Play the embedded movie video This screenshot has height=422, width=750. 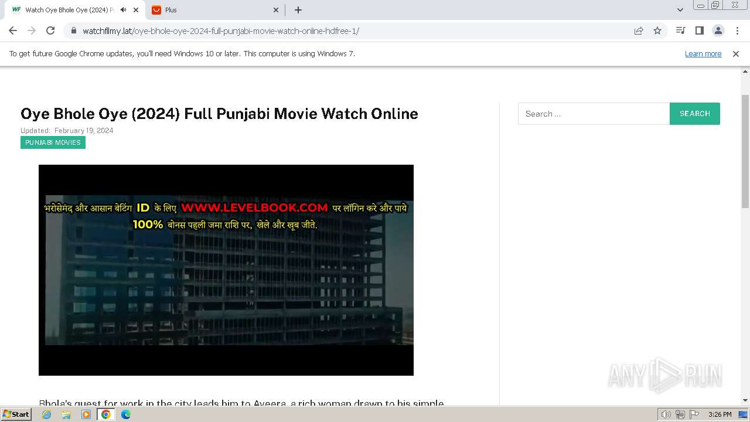pyautogui.click(x=226, y=270)
